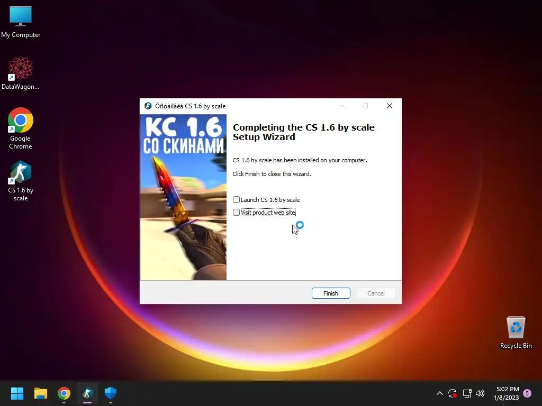Click the disabled Cancel button

pos(376,293)
